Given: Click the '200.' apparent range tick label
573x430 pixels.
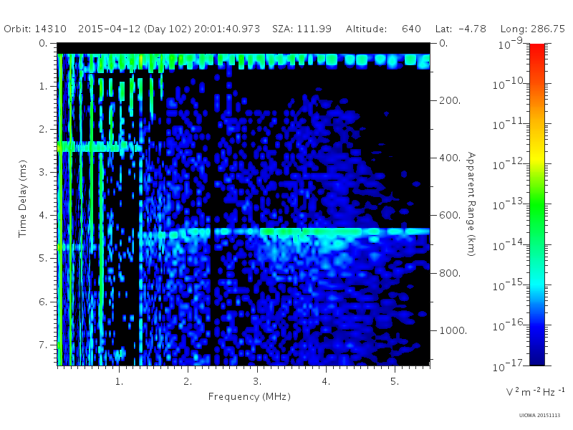Looking at the screenshot, I should click(450, 100).
